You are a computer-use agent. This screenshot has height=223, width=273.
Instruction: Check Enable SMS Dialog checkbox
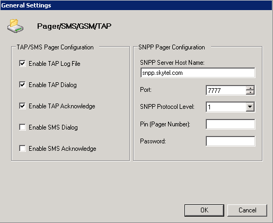click(22, 127)
